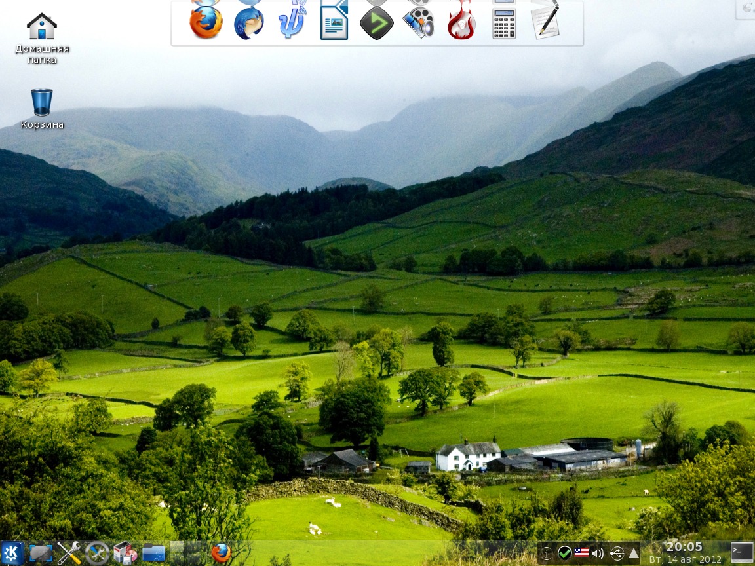Open the Корзина trash icon
The height and width of the screenshot is (566, 755).
(42, 109)
